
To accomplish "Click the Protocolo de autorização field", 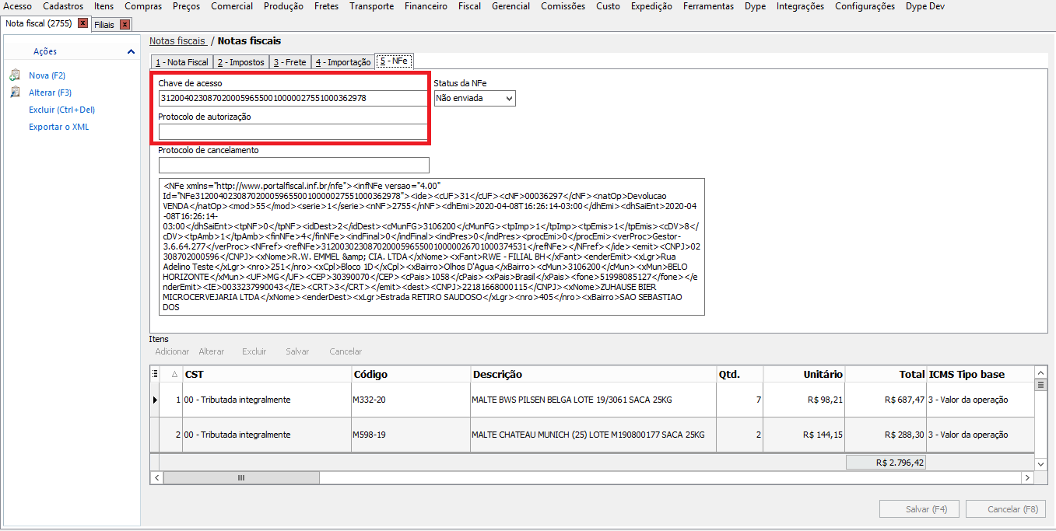I will [x=293, y=131].
